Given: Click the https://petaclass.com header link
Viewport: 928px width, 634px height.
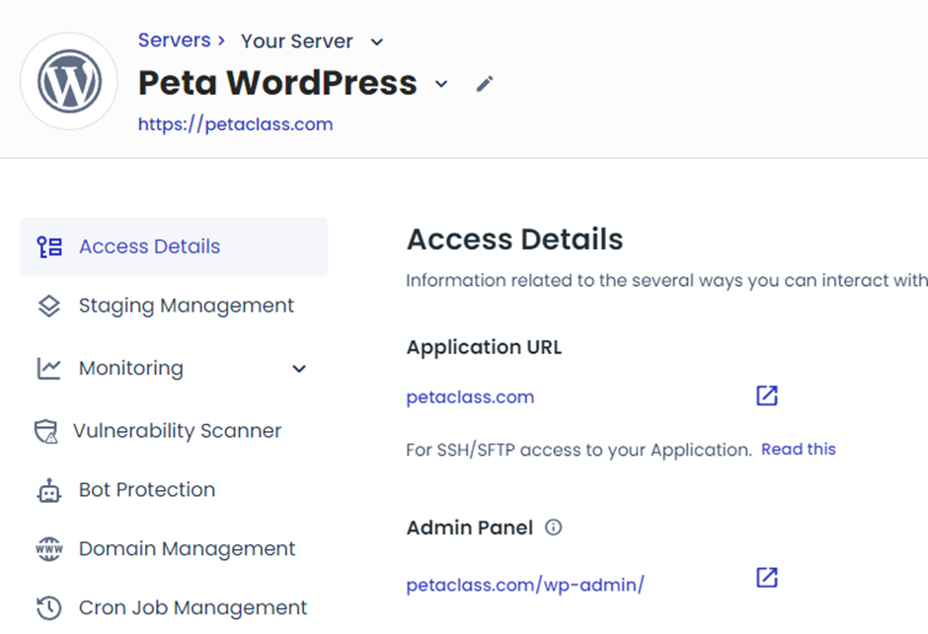Looking at the screenshot, I should point(235,124).
